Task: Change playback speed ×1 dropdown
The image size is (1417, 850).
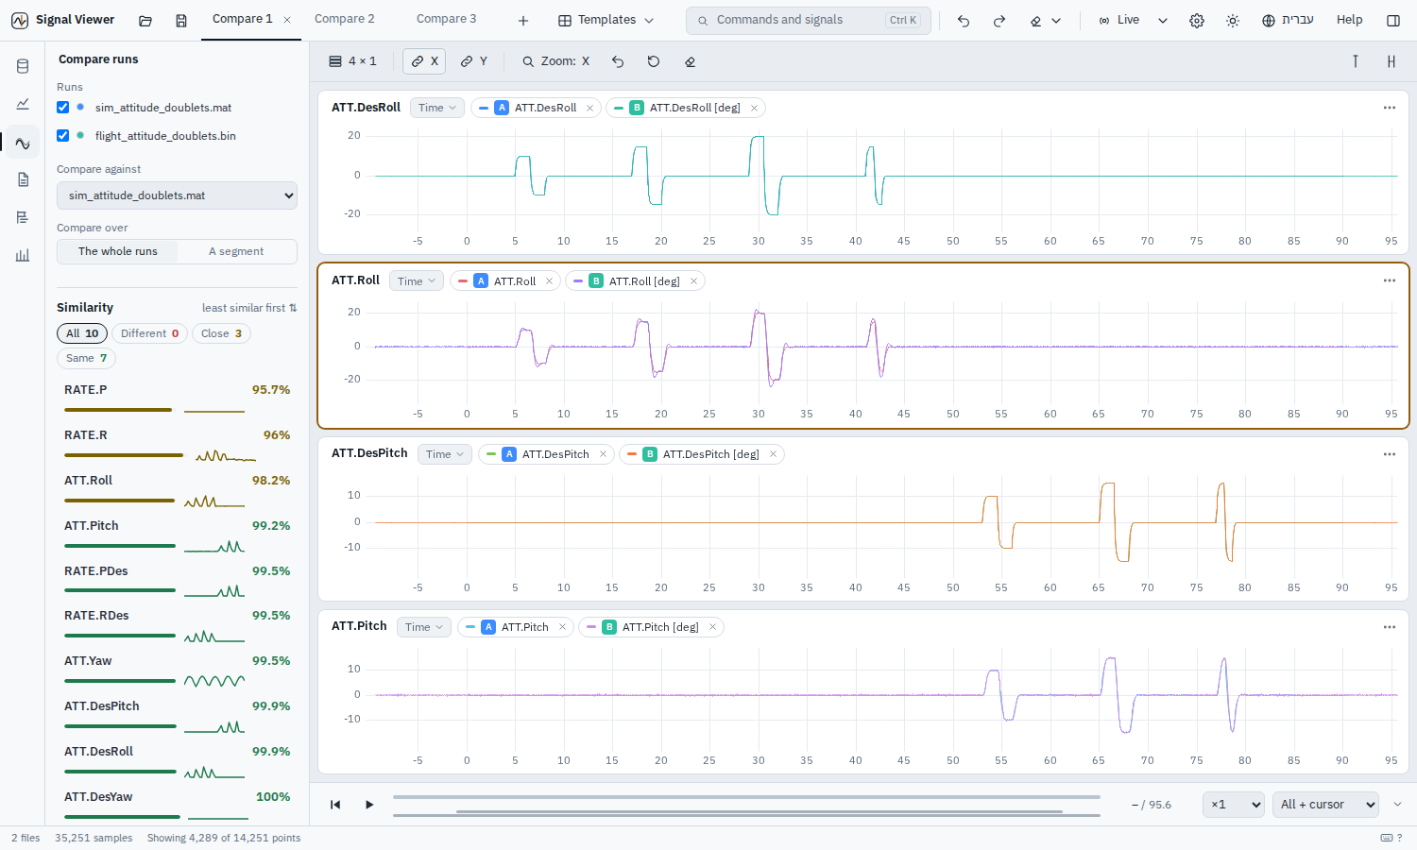Action: (x=1233, y=805)
